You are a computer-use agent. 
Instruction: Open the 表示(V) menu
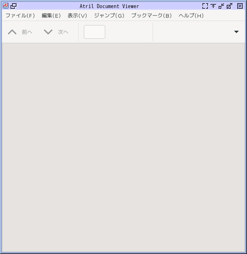click(77, 16)
